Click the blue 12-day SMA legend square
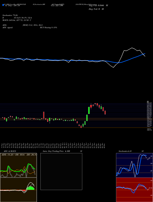 3,5
